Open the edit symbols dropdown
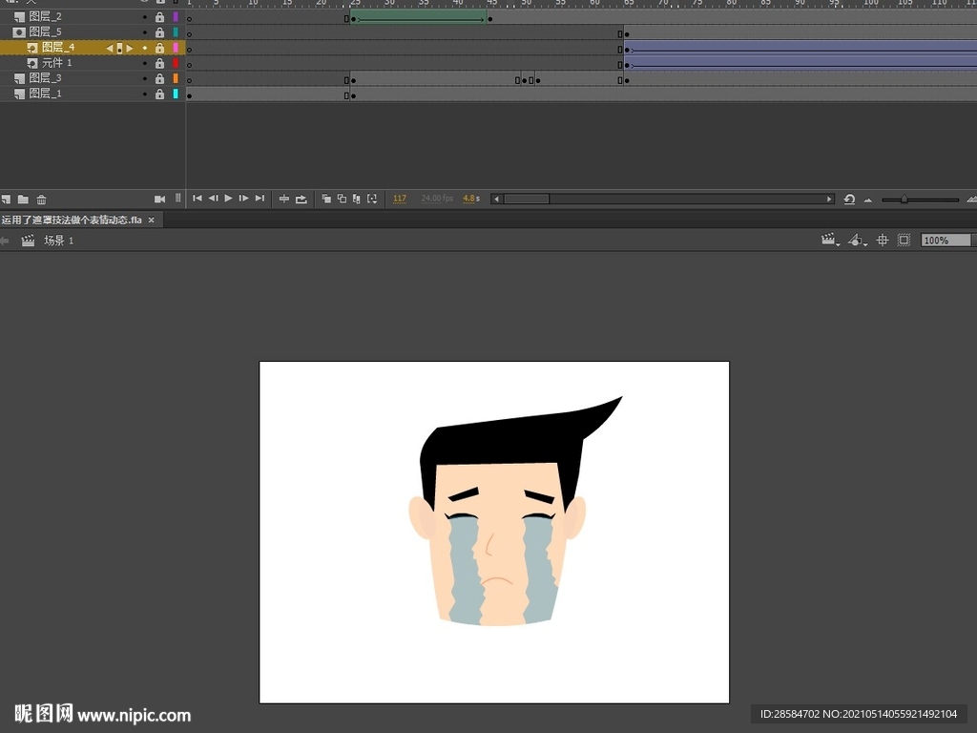 point(858,240)
